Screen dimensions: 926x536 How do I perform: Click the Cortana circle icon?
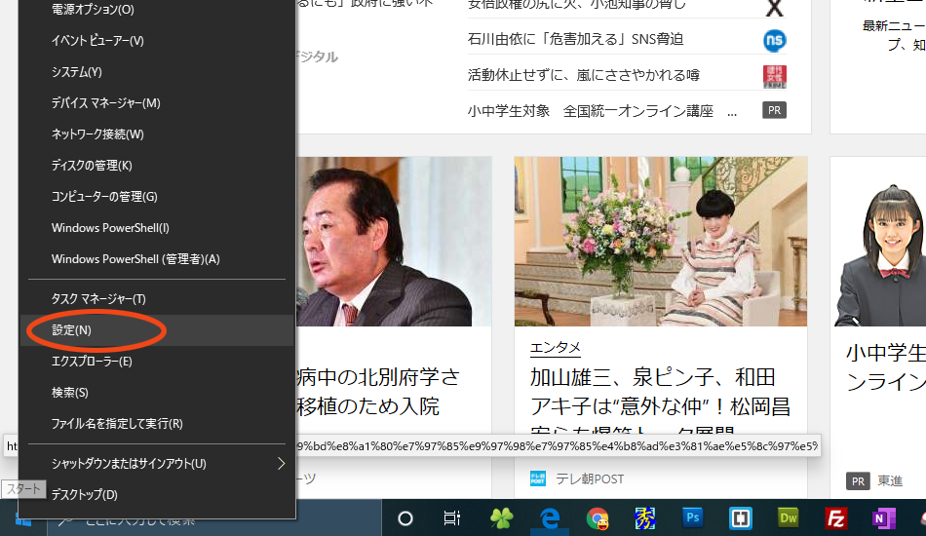point(405,518)
